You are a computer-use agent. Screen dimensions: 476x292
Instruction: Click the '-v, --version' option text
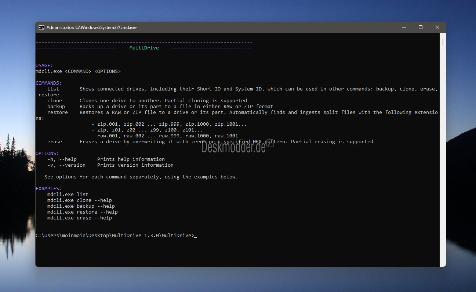pos(66,165)
